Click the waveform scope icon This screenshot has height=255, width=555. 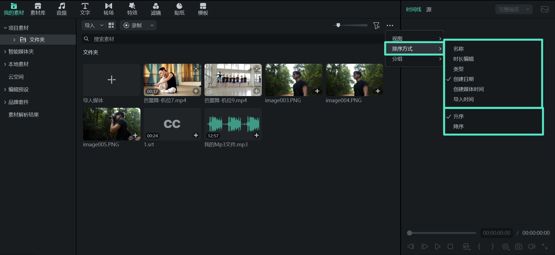pos(545,9)
